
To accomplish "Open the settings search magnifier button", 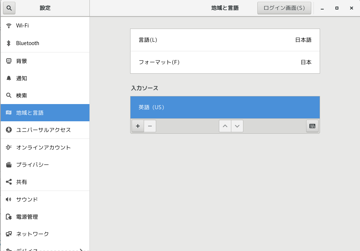I will click(x=9, y=8).
